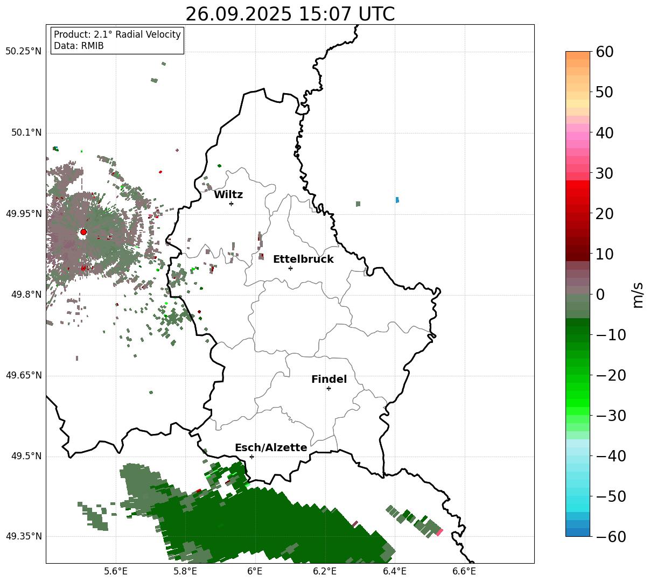Viewport: 650px width, 582px height.
Task: Click the 6.2°E longitude label
Action: coord(325,571)
